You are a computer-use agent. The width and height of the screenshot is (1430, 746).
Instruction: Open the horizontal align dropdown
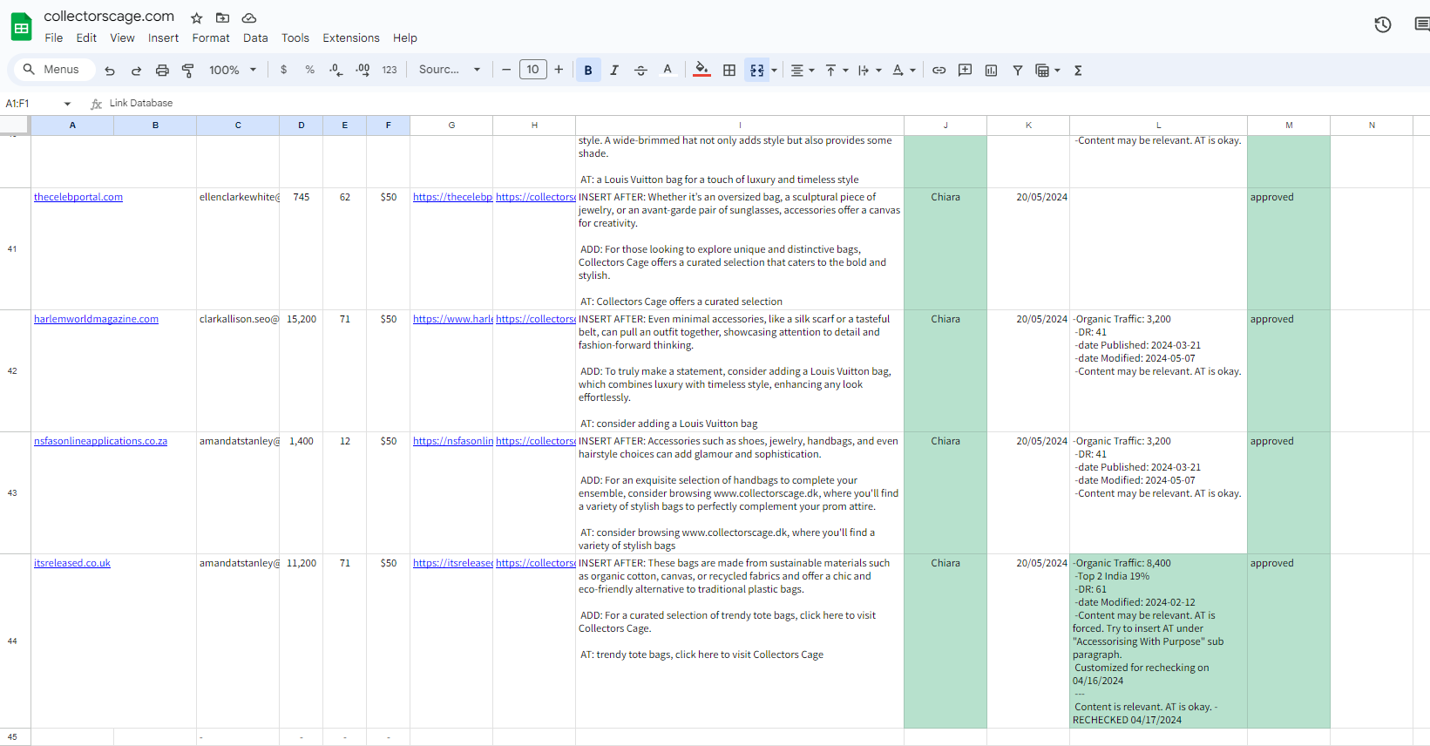click(x=802, y=71)
